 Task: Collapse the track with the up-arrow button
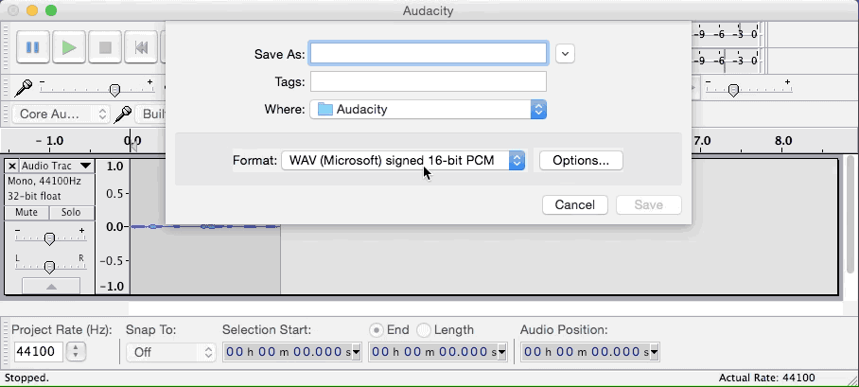tap(51, 286)
